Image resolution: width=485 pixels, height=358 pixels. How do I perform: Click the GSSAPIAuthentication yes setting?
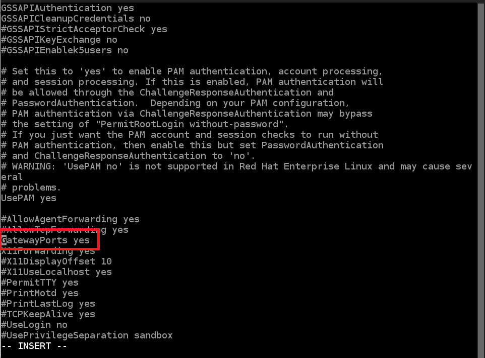coord(68,8)
